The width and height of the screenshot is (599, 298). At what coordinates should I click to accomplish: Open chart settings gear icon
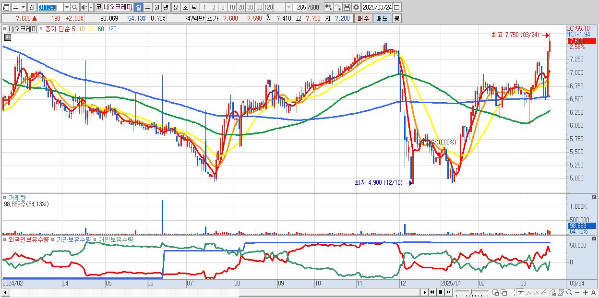356,7
